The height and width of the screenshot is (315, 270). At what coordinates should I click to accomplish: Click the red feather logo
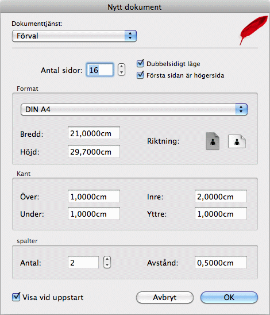[254, 30]
